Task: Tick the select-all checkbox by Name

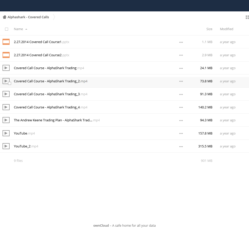Action: (7, 29)
